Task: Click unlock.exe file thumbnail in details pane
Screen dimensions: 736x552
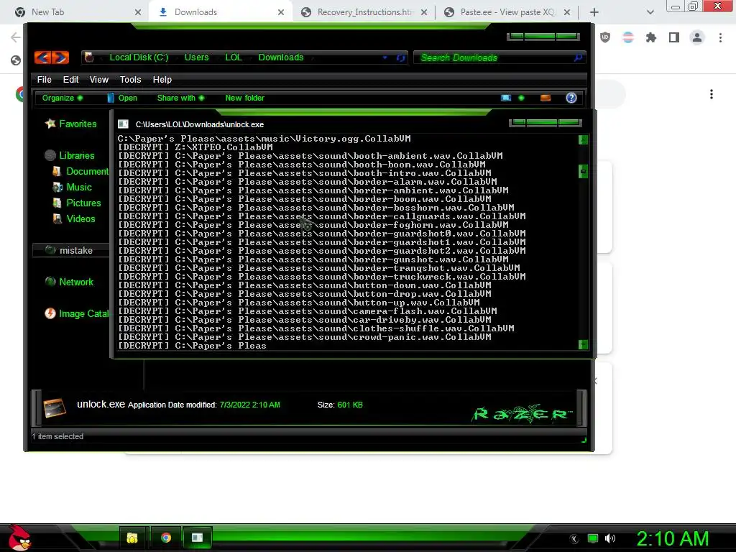Action: [55, 408]
